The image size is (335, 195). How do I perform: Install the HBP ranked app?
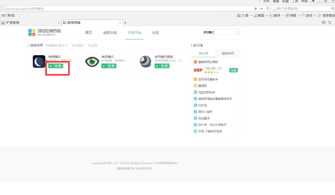coord(234,70)
